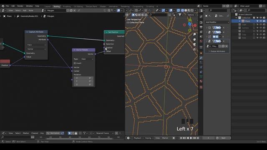
Task: Open the Window menu
Action: pyautogui.click(x=29, y=6)
